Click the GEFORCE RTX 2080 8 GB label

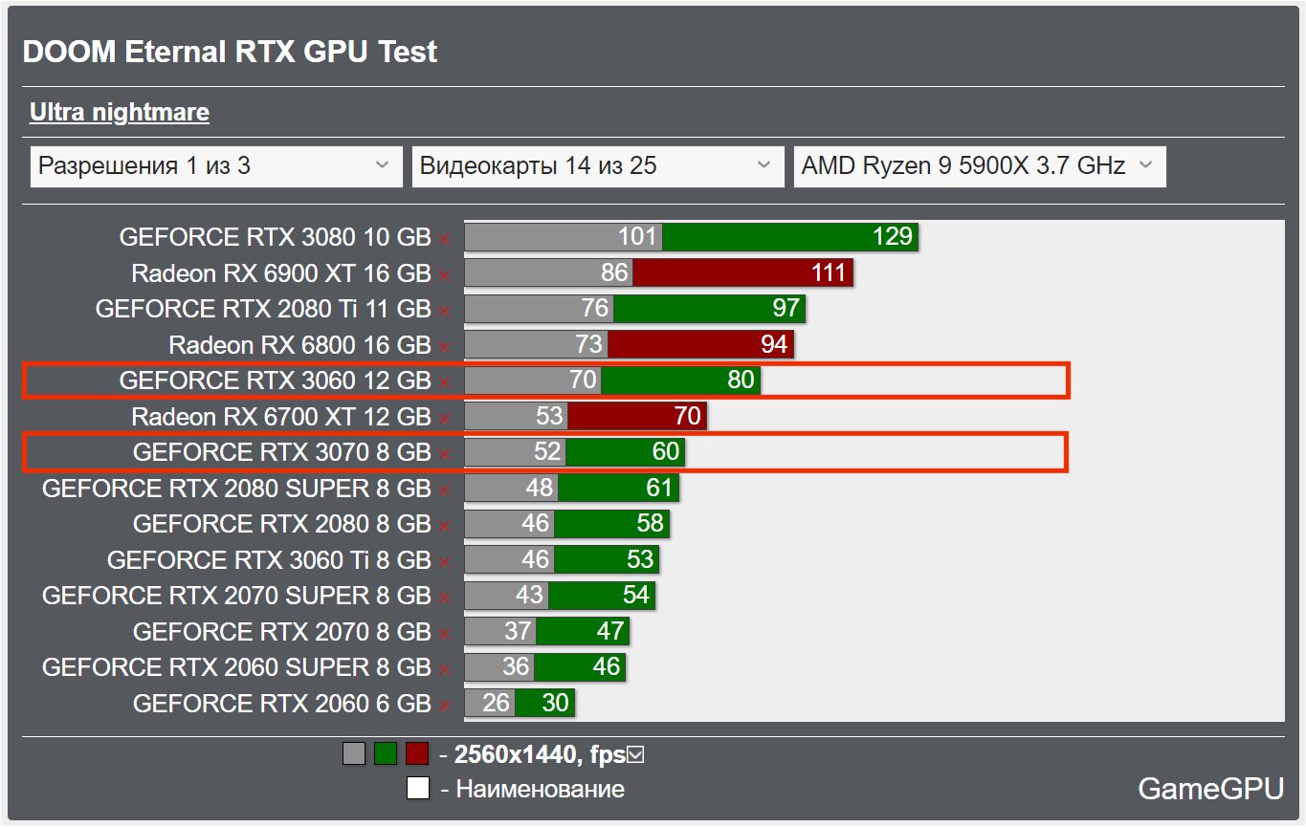282,524
